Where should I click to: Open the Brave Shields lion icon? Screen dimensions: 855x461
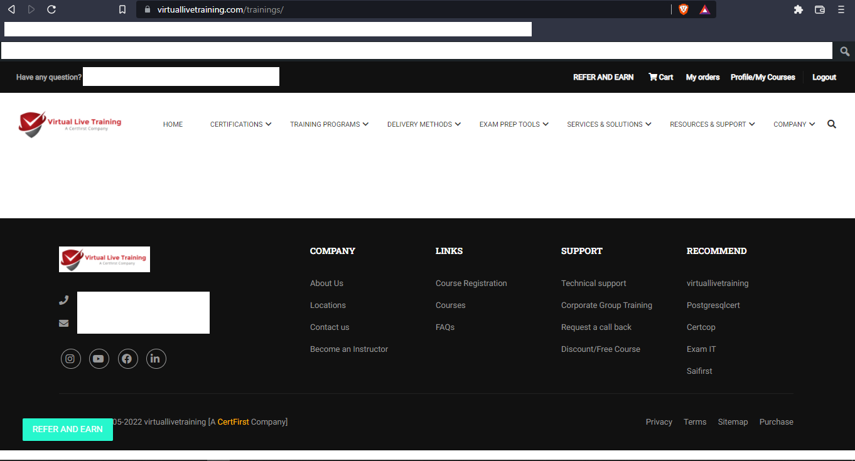(x=684, y=9)
